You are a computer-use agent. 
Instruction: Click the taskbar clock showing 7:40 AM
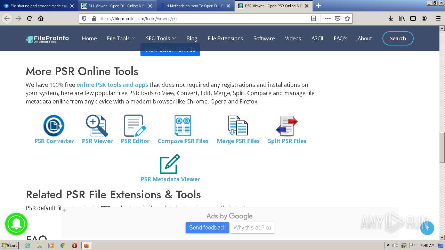click(427, 245)
